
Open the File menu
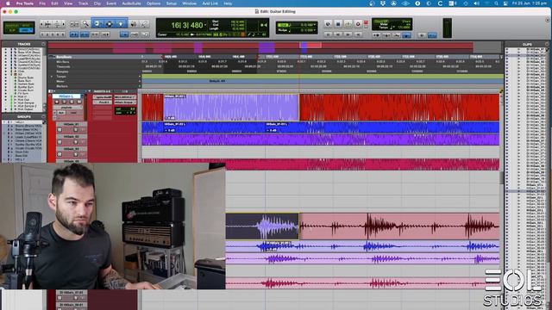point(42,3)
